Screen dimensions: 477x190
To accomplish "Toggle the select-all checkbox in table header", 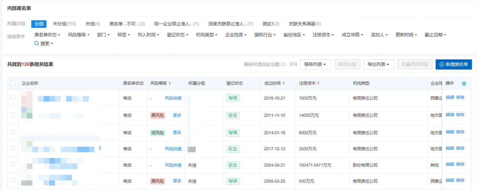I will (x=13, y=83).
